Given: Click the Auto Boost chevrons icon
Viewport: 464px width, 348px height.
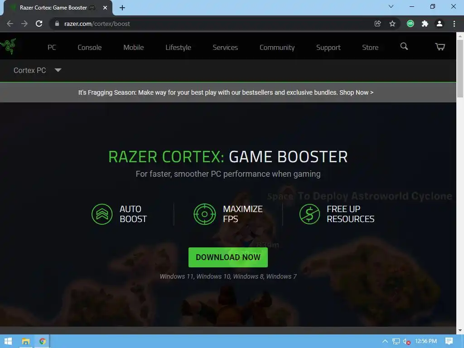Looking at the screenshot, I should pyautogui.click(x=102, y=214).
